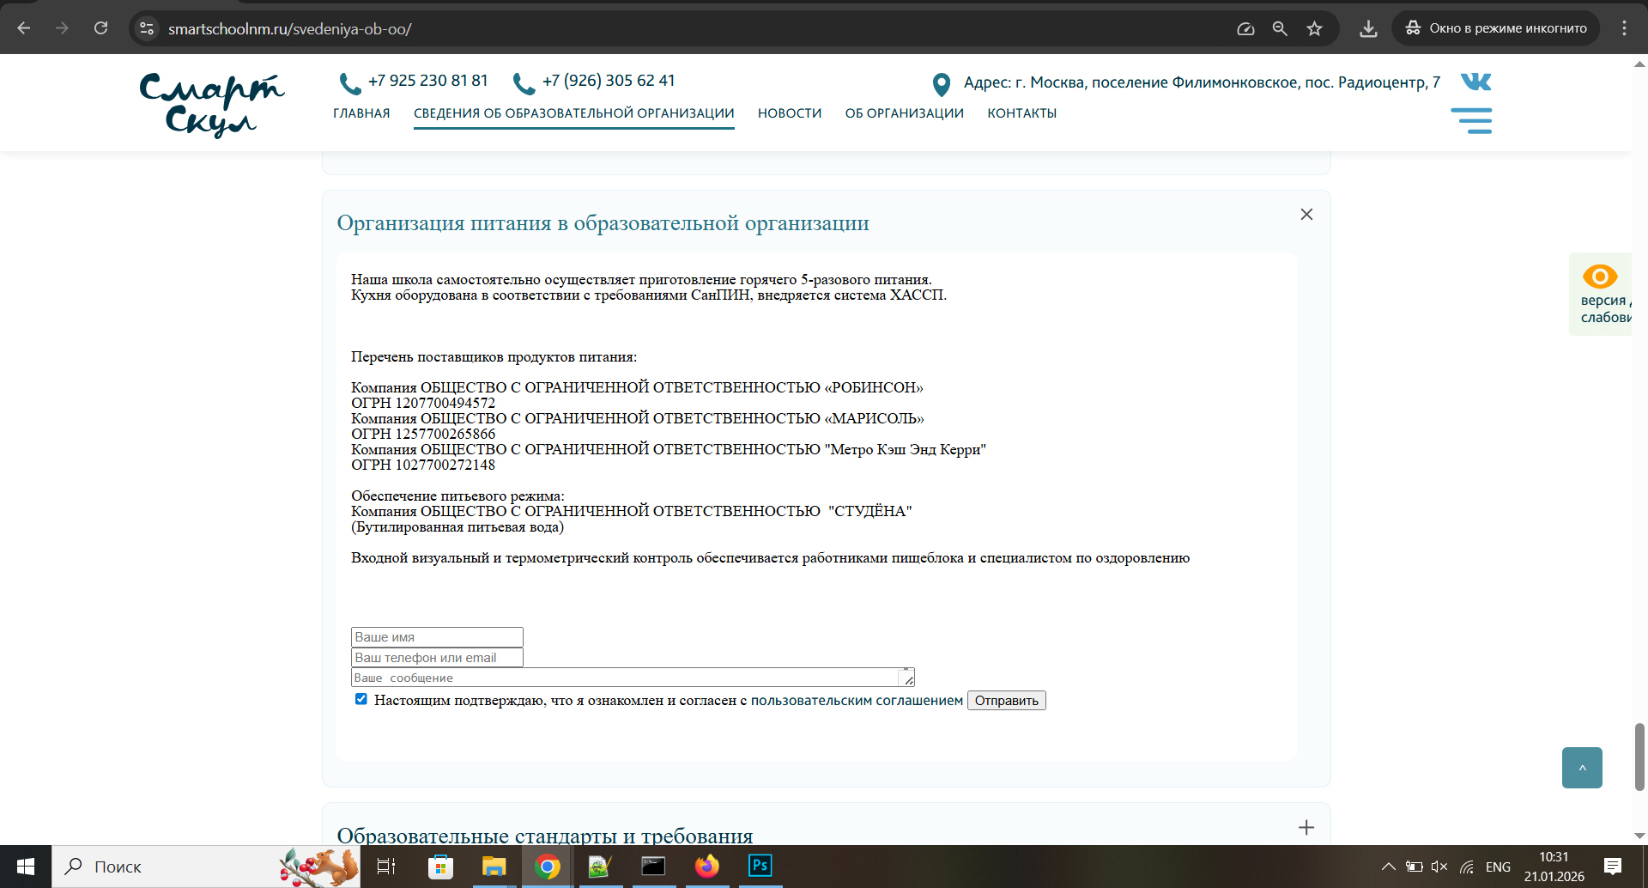Click the page vertical scrollbar thumb

coord(1639,756)
